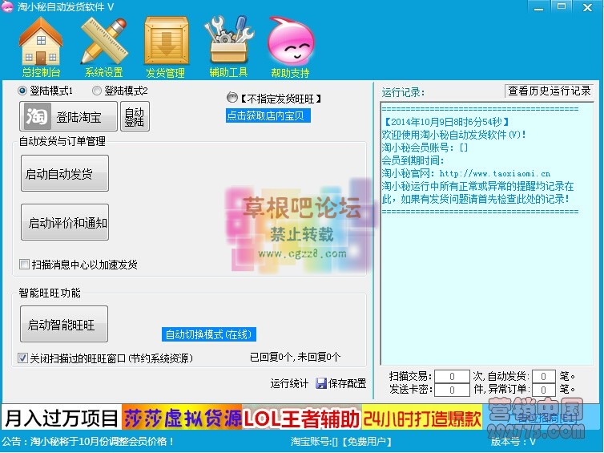Uncheck 关闭扫描过的旺旺窗口 checkbox

[22, 358]
